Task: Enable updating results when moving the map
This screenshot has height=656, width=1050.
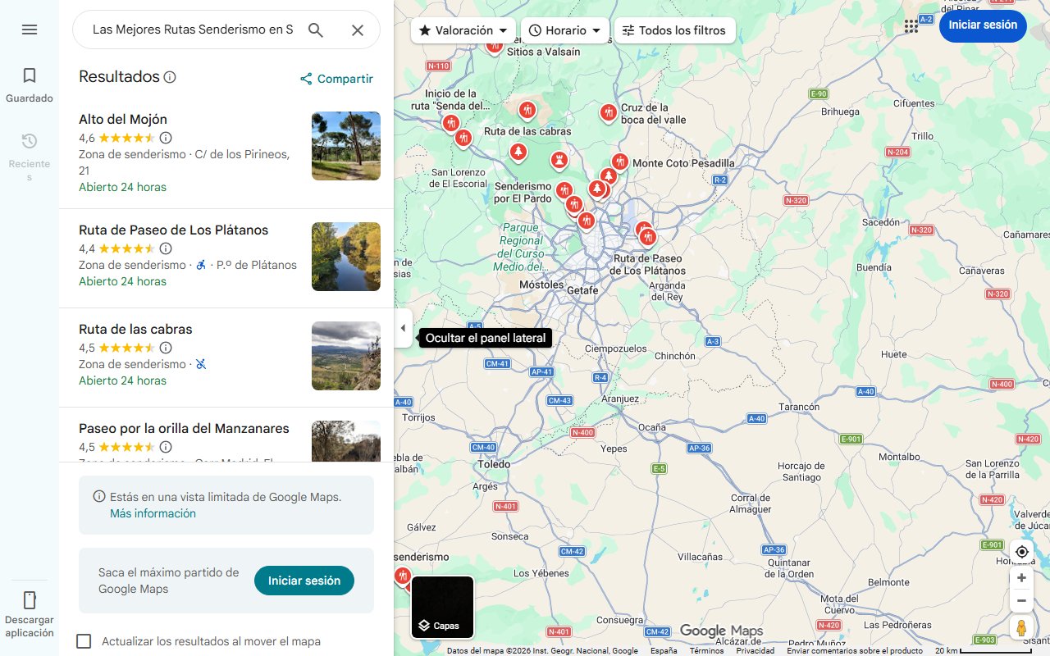Action: 84,641
